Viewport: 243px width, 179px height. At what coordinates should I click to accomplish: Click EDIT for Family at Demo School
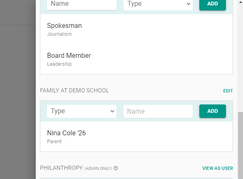tap(228, 91)
